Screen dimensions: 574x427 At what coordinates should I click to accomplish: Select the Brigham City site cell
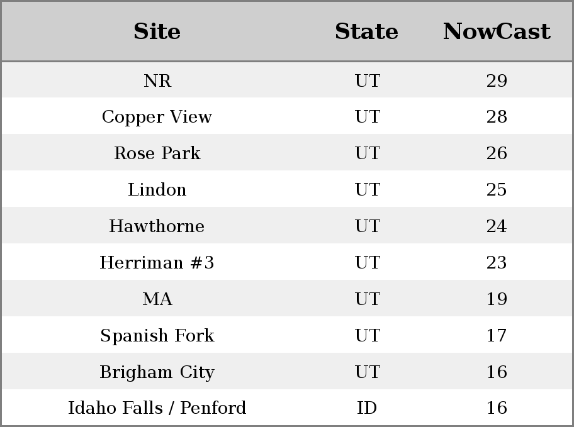157,372
